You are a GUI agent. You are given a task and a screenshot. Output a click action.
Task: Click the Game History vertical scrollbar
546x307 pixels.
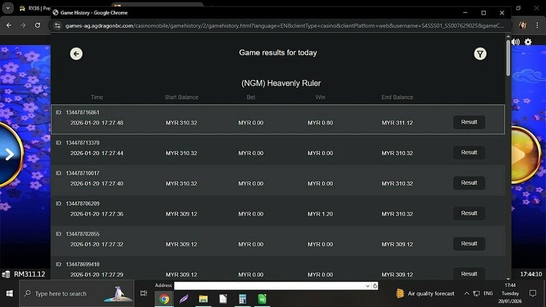coord(508,164)
